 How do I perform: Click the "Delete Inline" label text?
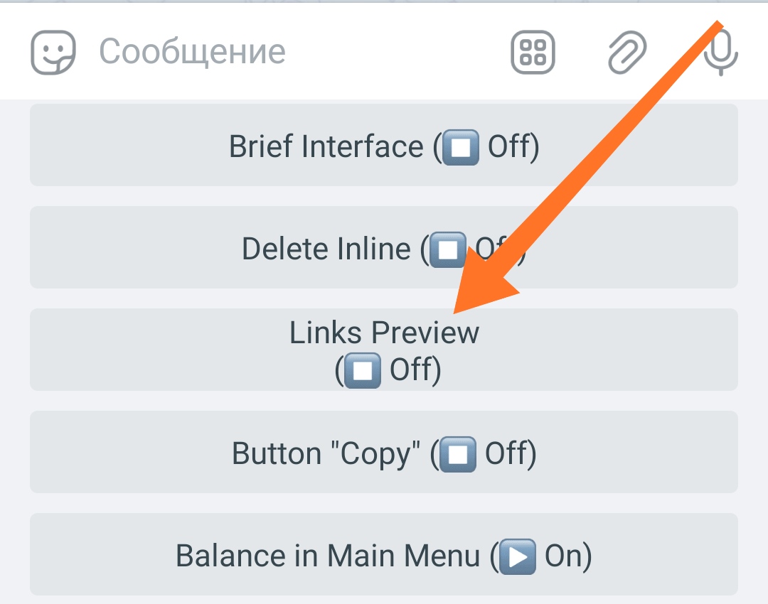(326, 249)
